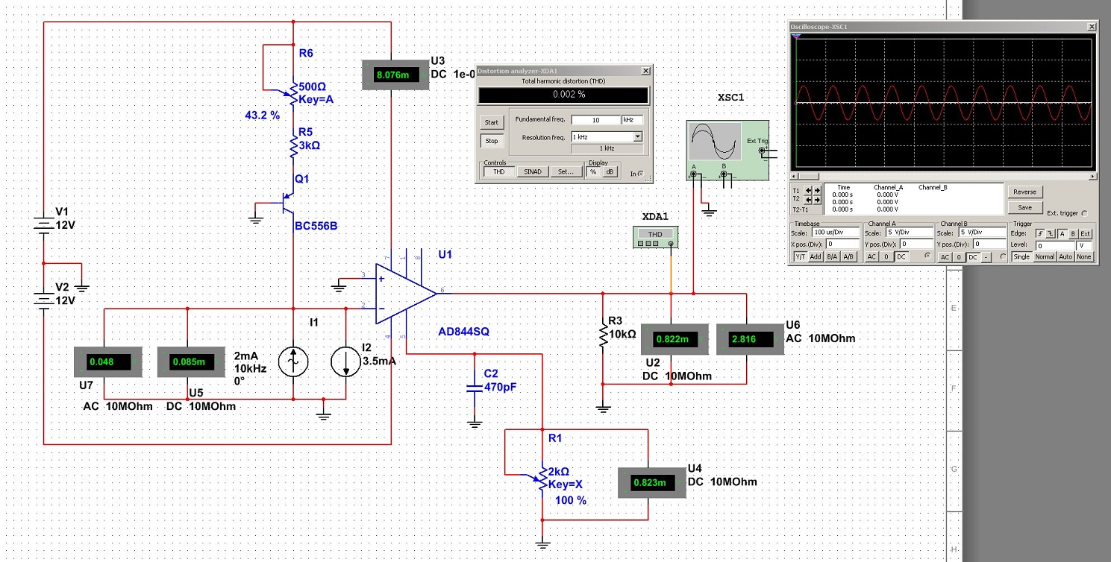Set Channel B coupling to AC
Screen dimensions: 1111x562
coord(945,257)
